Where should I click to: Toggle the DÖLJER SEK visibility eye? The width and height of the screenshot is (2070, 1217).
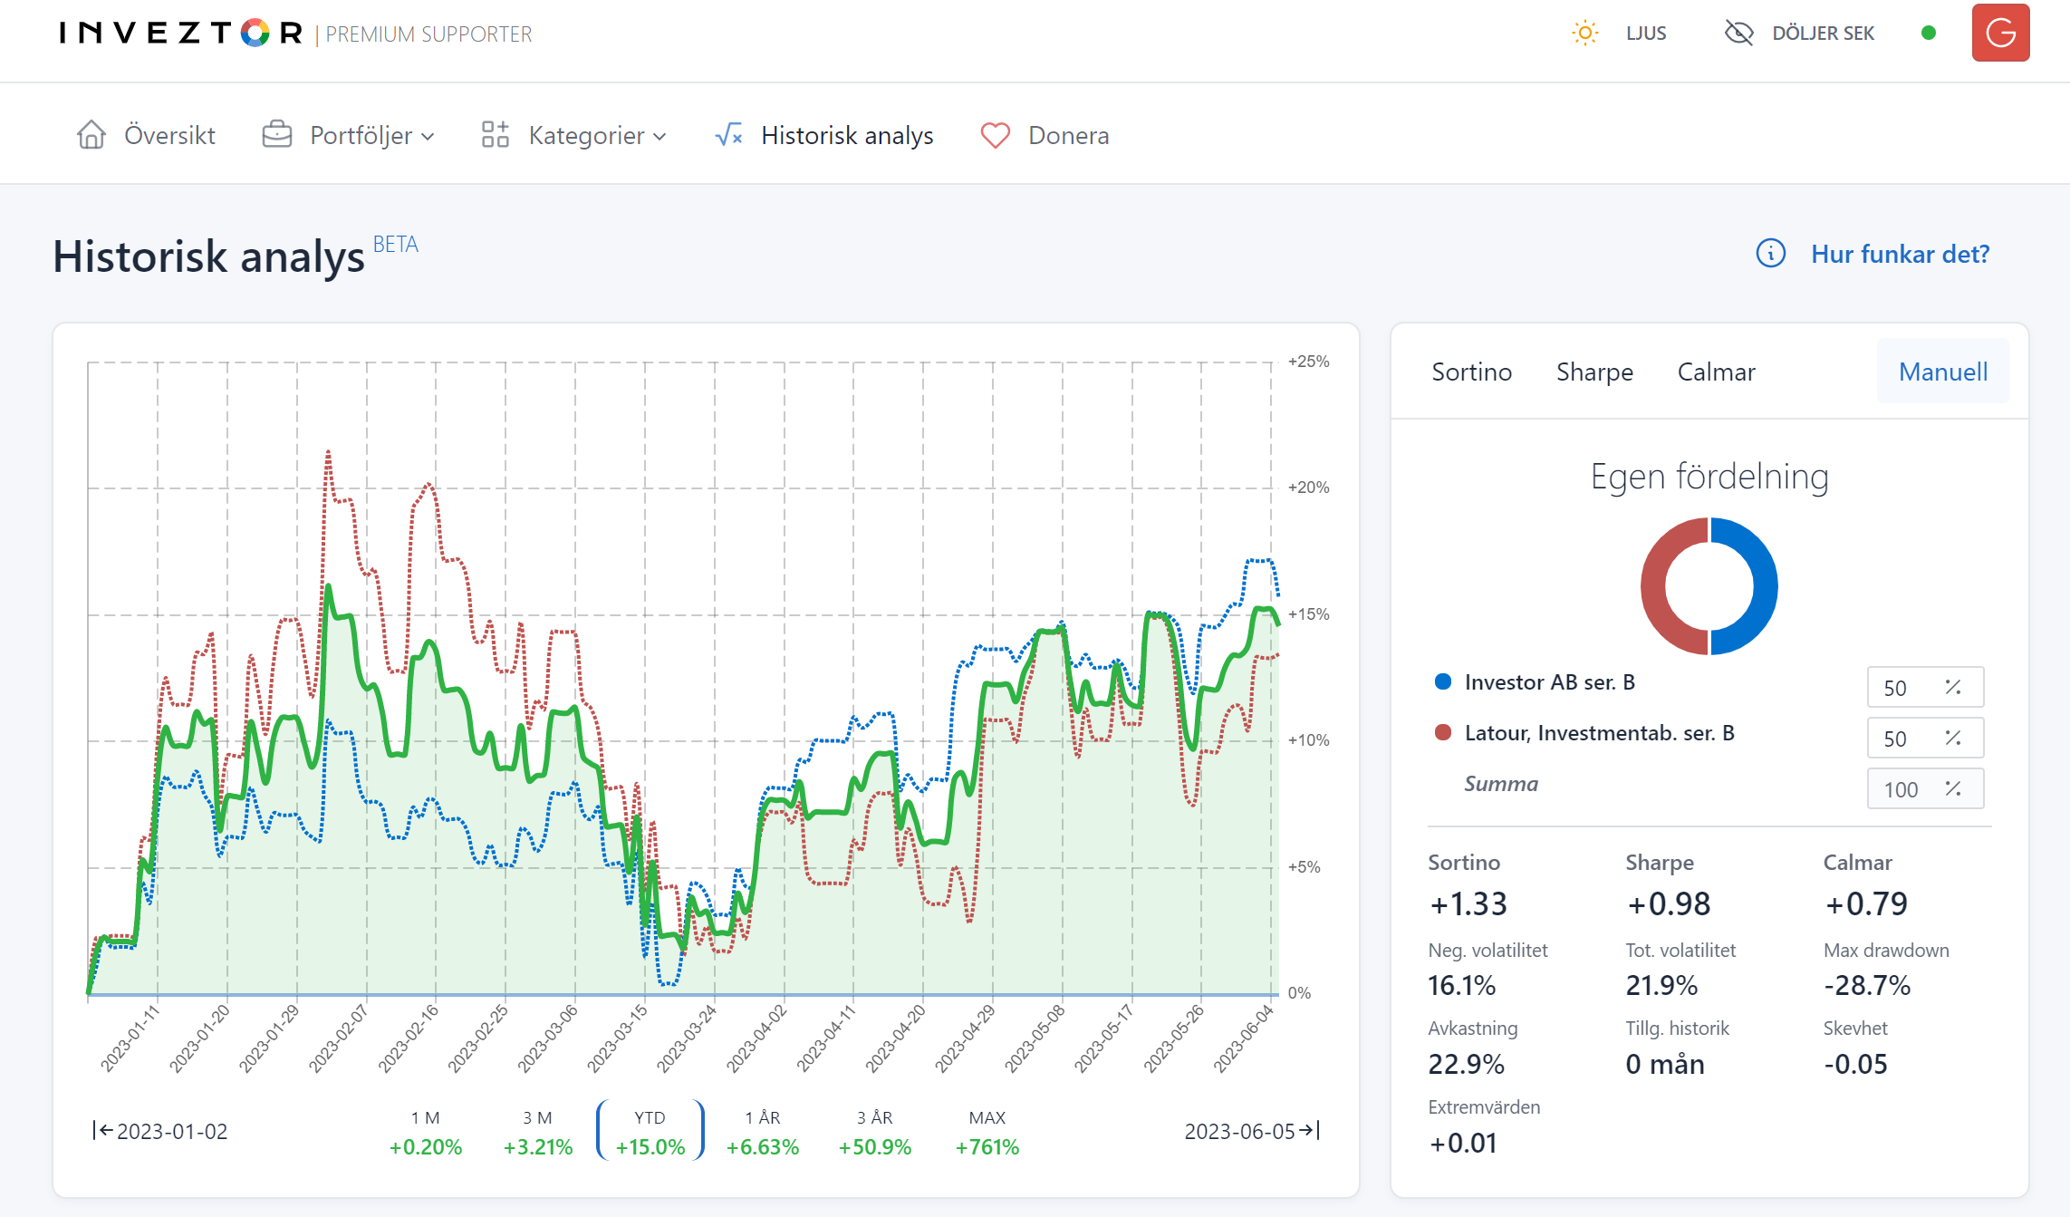coord(1738,34)
